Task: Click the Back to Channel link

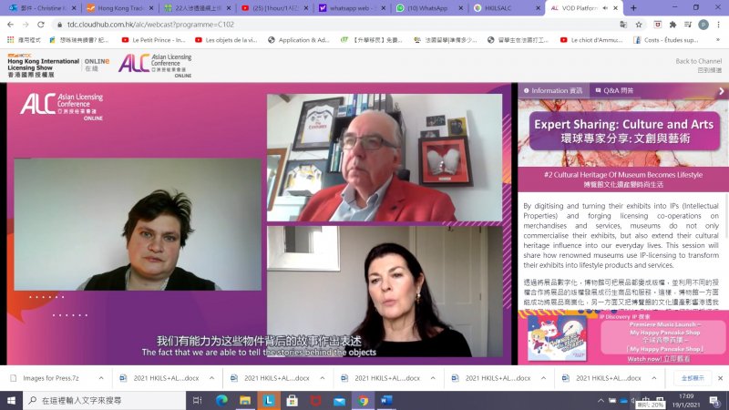Action: click(x=698, y=61)
